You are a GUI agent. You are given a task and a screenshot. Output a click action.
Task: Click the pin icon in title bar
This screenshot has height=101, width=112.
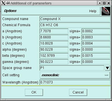8,3
